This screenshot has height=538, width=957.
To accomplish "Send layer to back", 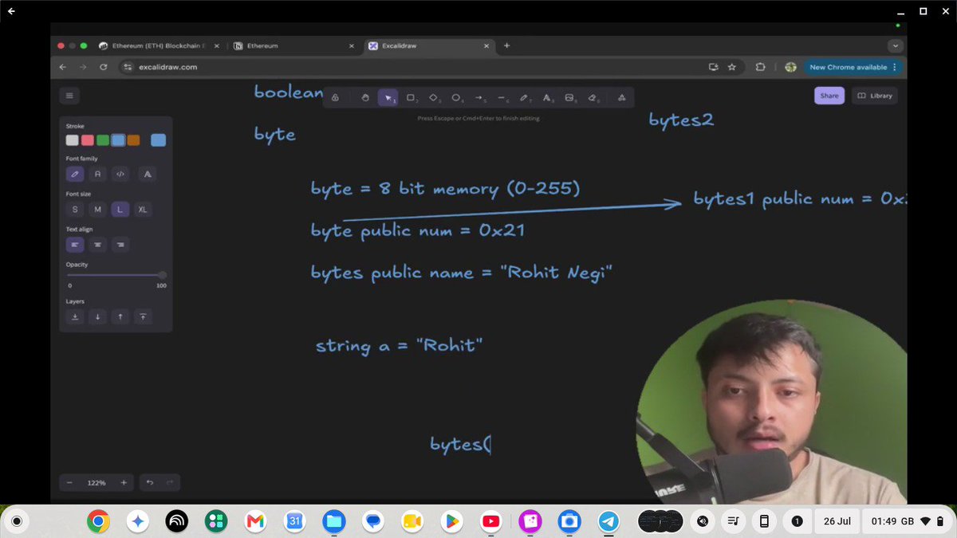I will (x=75, y=316).
